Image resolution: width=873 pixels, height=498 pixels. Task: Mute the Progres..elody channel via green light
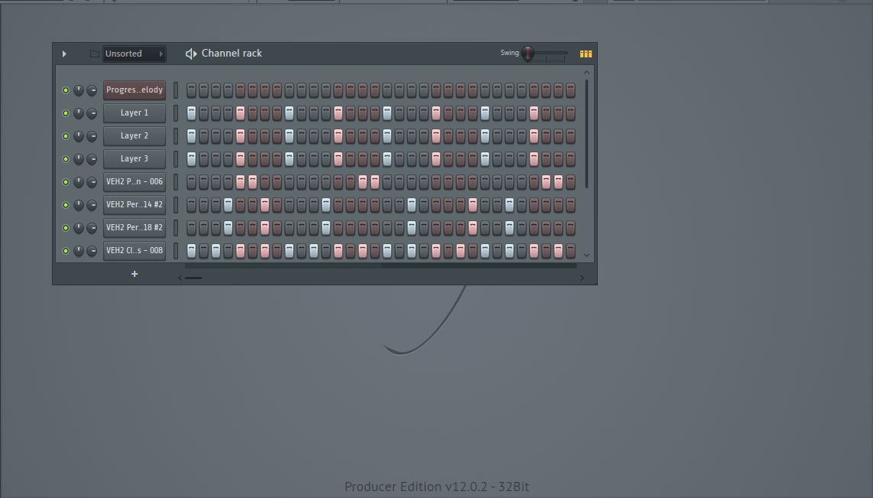pyautogui.click(x=66, y=90)
